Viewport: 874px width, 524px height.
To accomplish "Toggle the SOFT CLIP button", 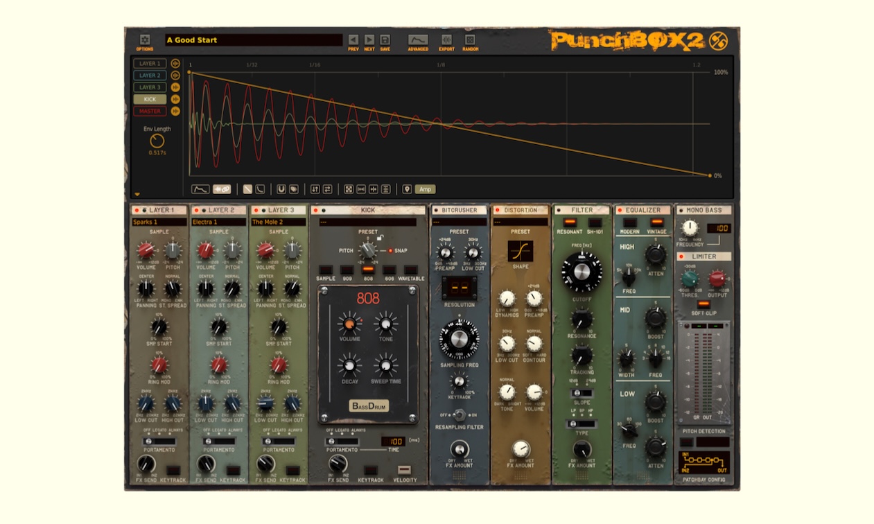I will pos(704,304).
